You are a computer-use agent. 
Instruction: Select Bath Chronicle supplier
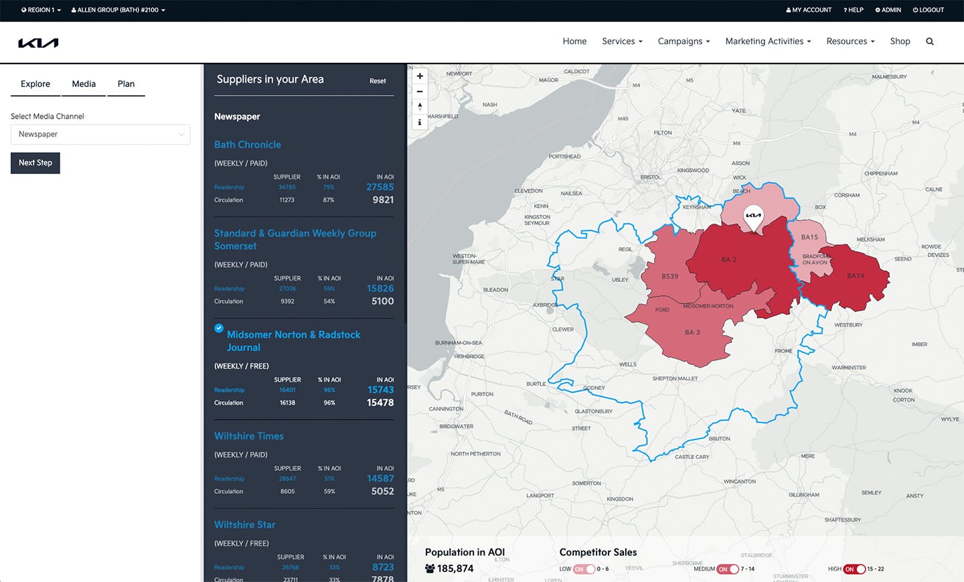pos(248,145)
